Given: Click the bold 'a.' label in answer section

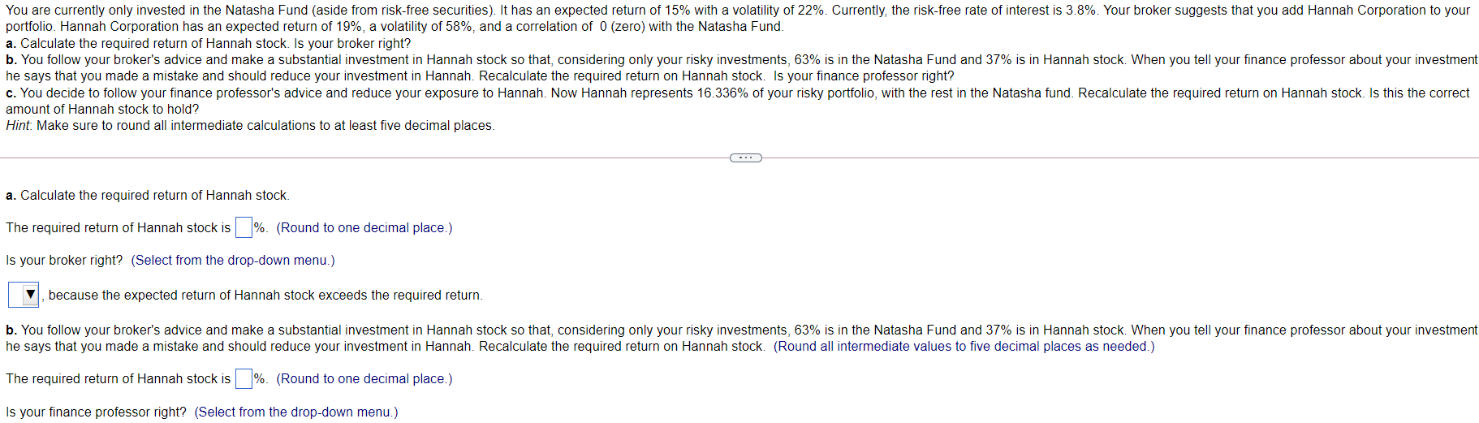Looking at the screenshot, I should pos(11,196).
